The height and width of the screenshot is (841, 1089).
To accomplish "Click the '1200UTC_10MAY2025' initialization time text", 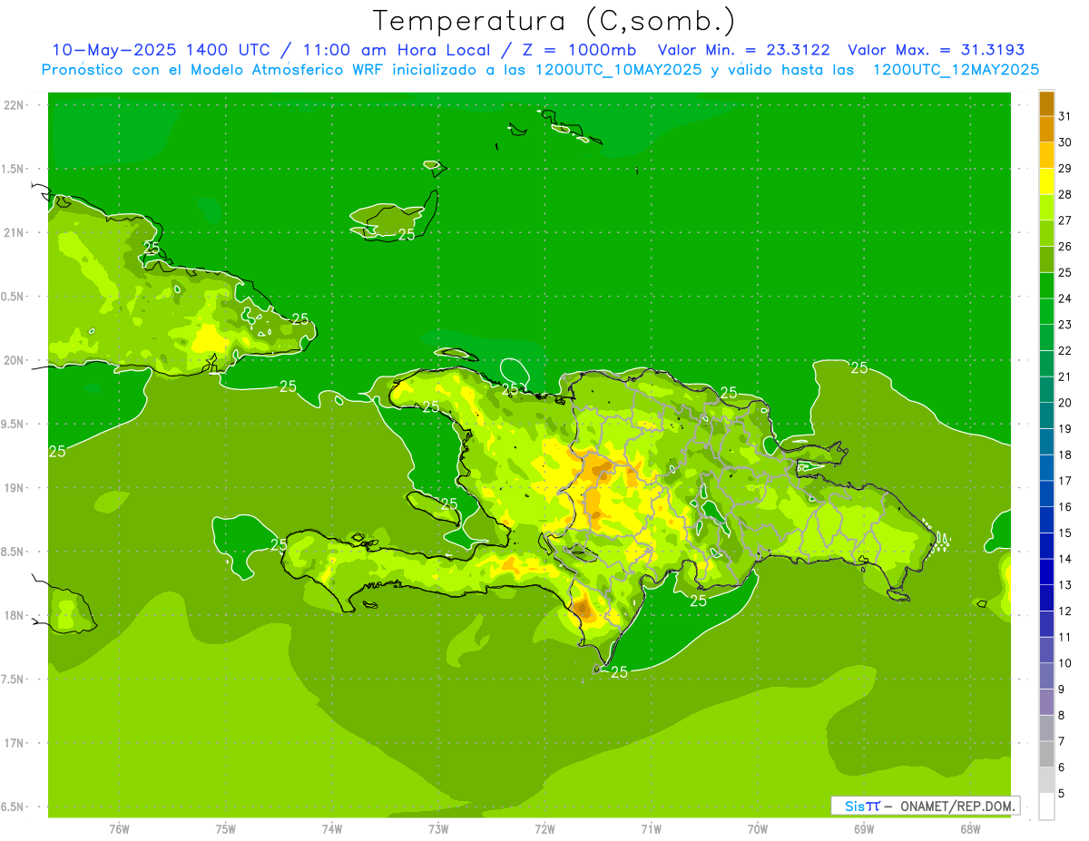I will pos(620,70).
